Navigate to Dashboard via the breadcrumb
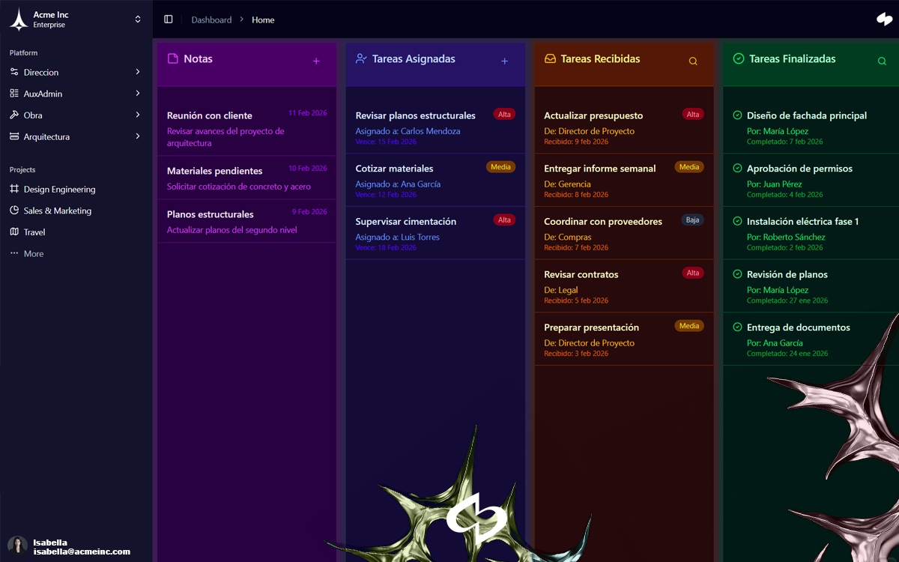This screenshot has height=562, width=899. (x=211, y=19)
